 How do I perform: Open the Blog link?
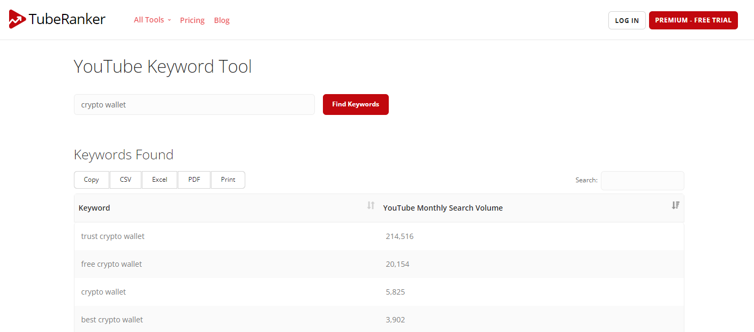[x=222, y=20]
